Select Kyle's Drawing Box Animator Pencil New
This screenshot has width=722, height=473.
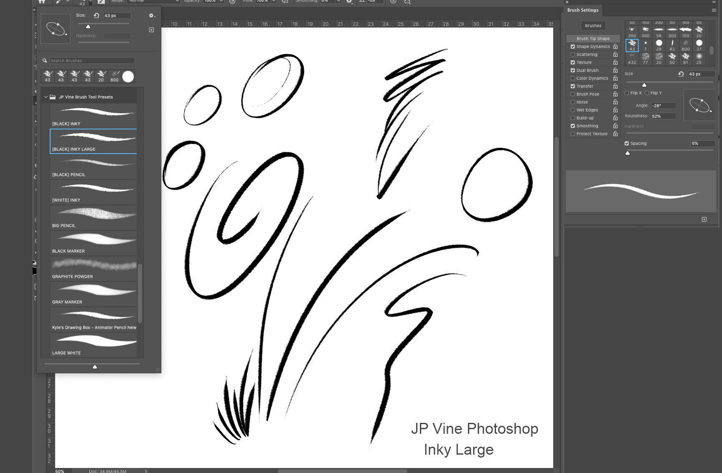point(93,319)
